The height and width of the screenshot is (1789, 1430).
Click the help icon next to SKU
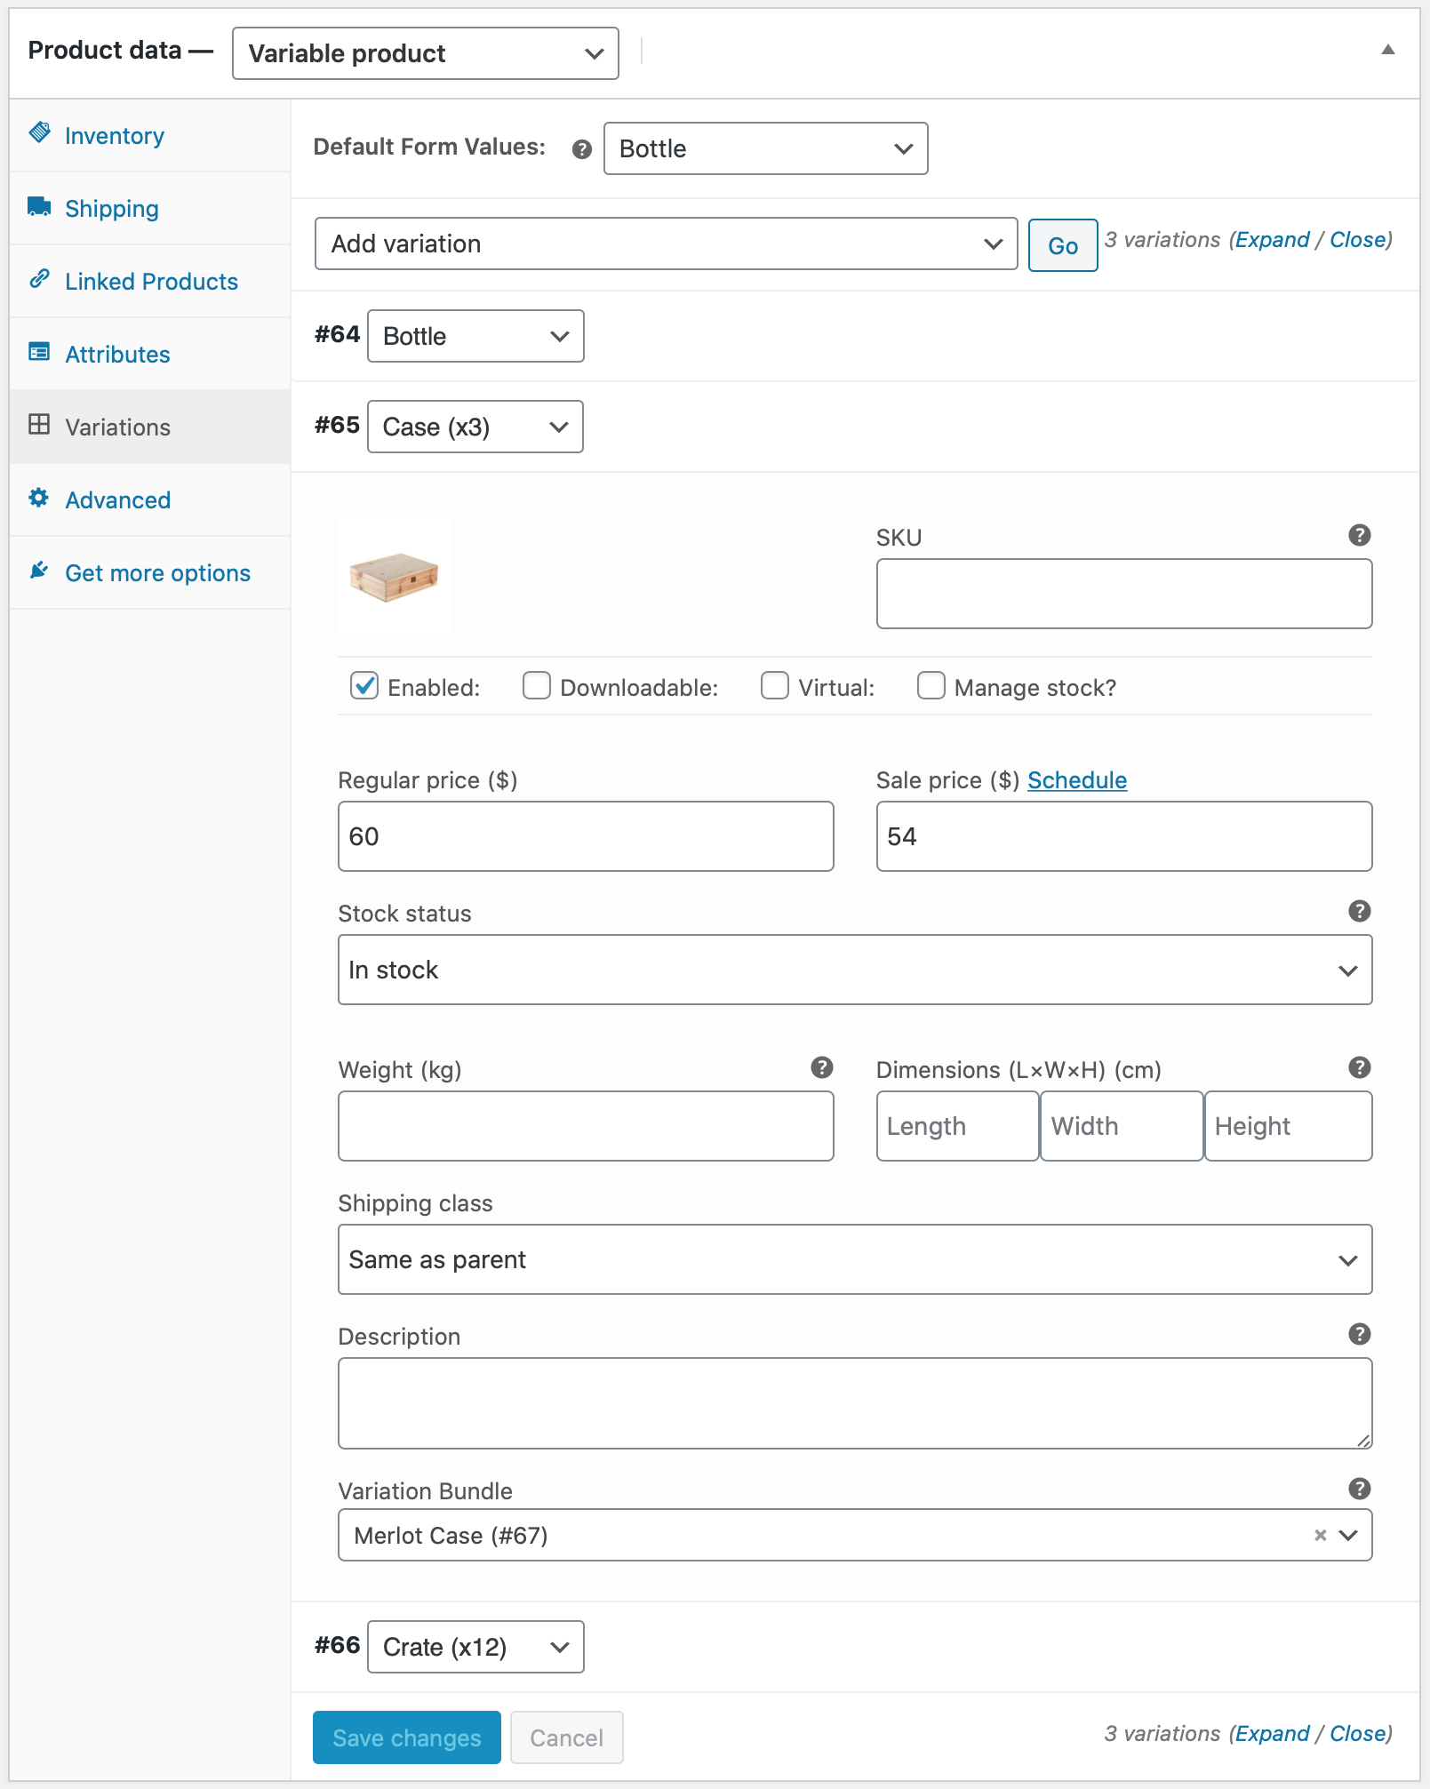[1359, 535]
